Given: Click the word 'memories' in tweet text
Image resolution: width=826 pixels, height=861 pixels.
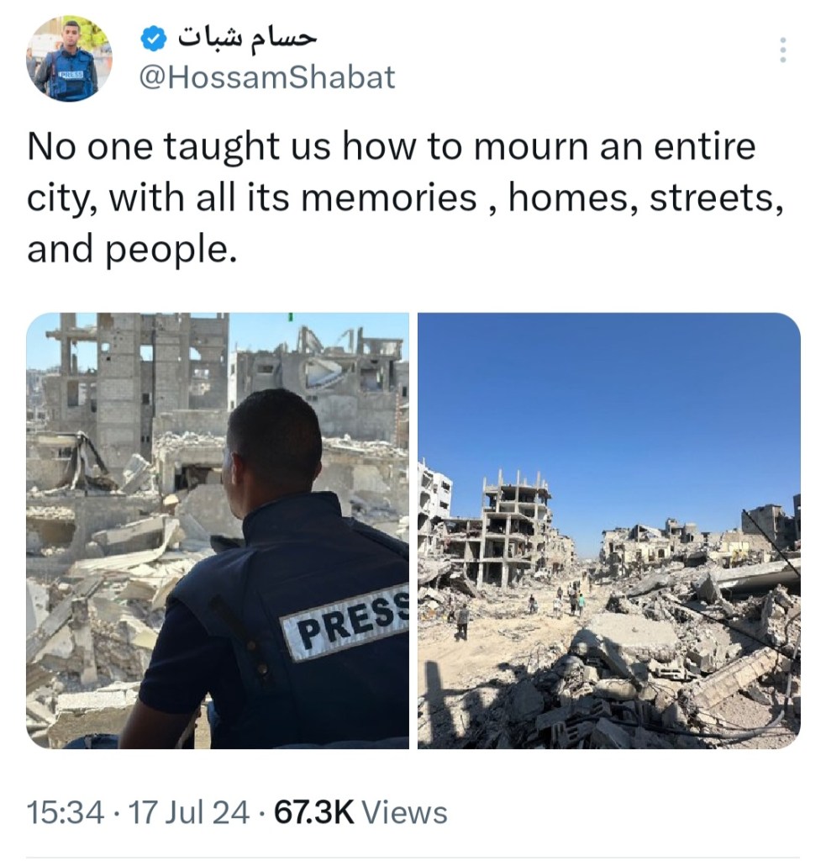Looking at the screenshot, I should tap(388, 198).
